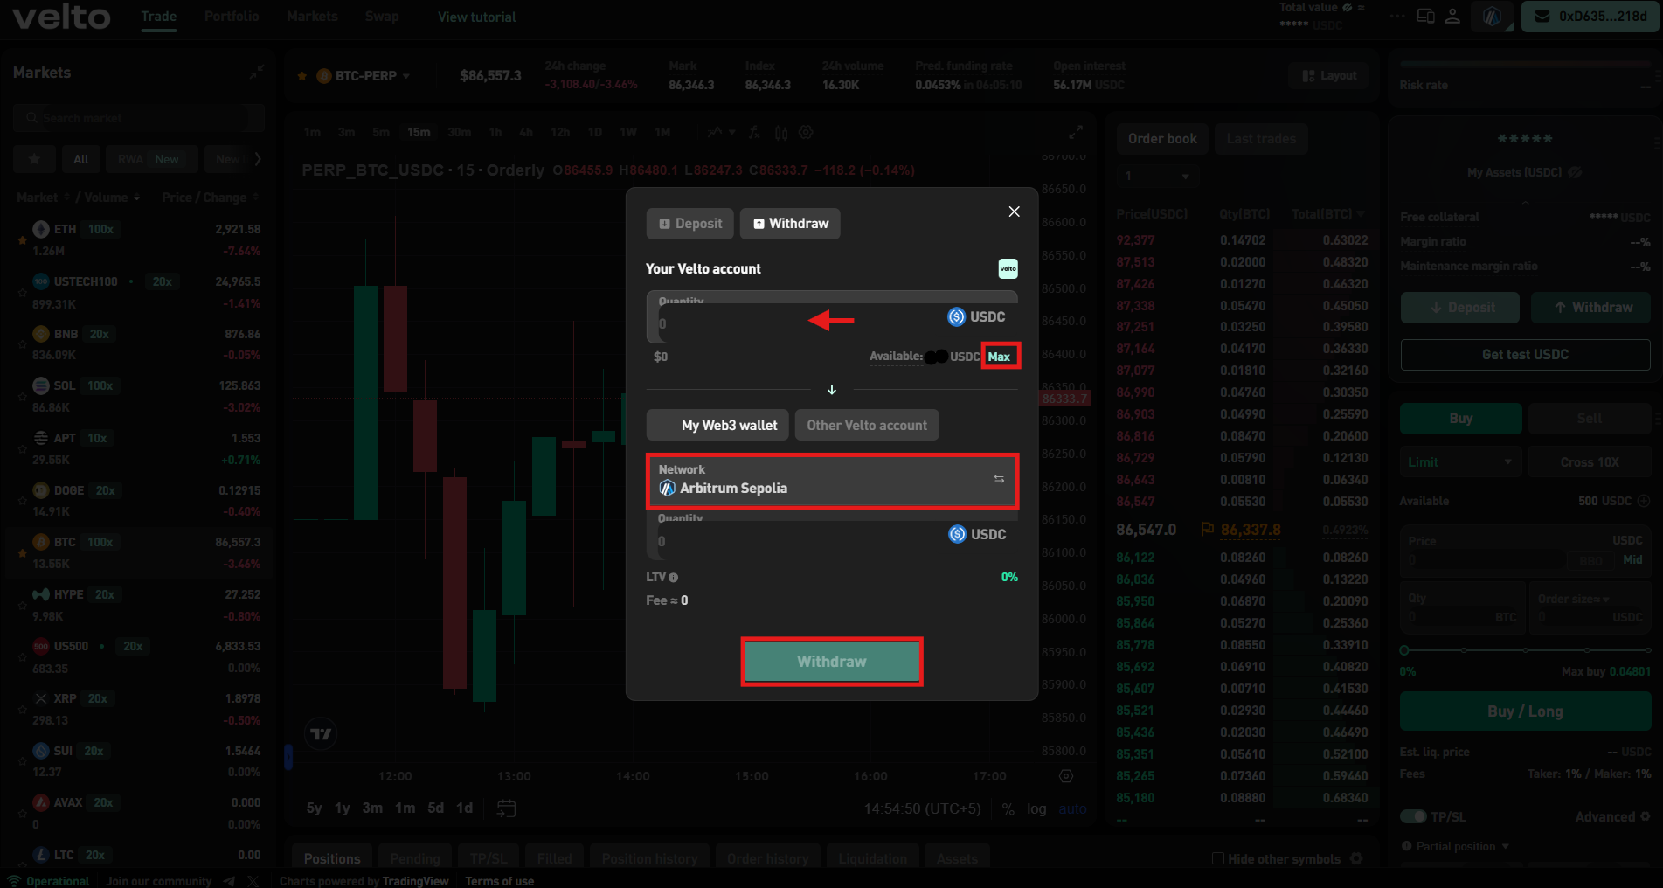Enable the TP/SL toggle
Screen dimensions: 1663x888
1413,816
